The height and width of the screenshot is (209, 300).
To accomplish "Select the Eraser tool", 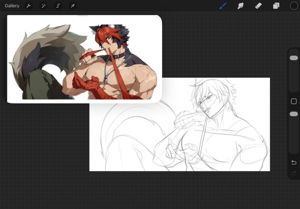I will (258, 6).
